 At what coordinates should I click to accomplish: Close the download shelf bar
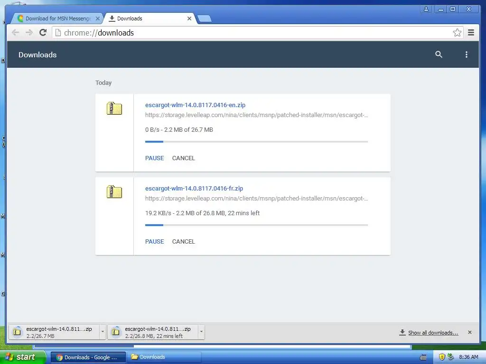point(469,332)
